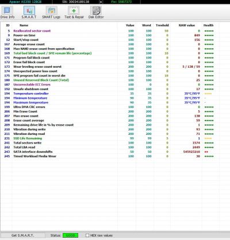Click raw value 849 for Power-on time
The height and width of the screenshot is (240, 230).
197,36
